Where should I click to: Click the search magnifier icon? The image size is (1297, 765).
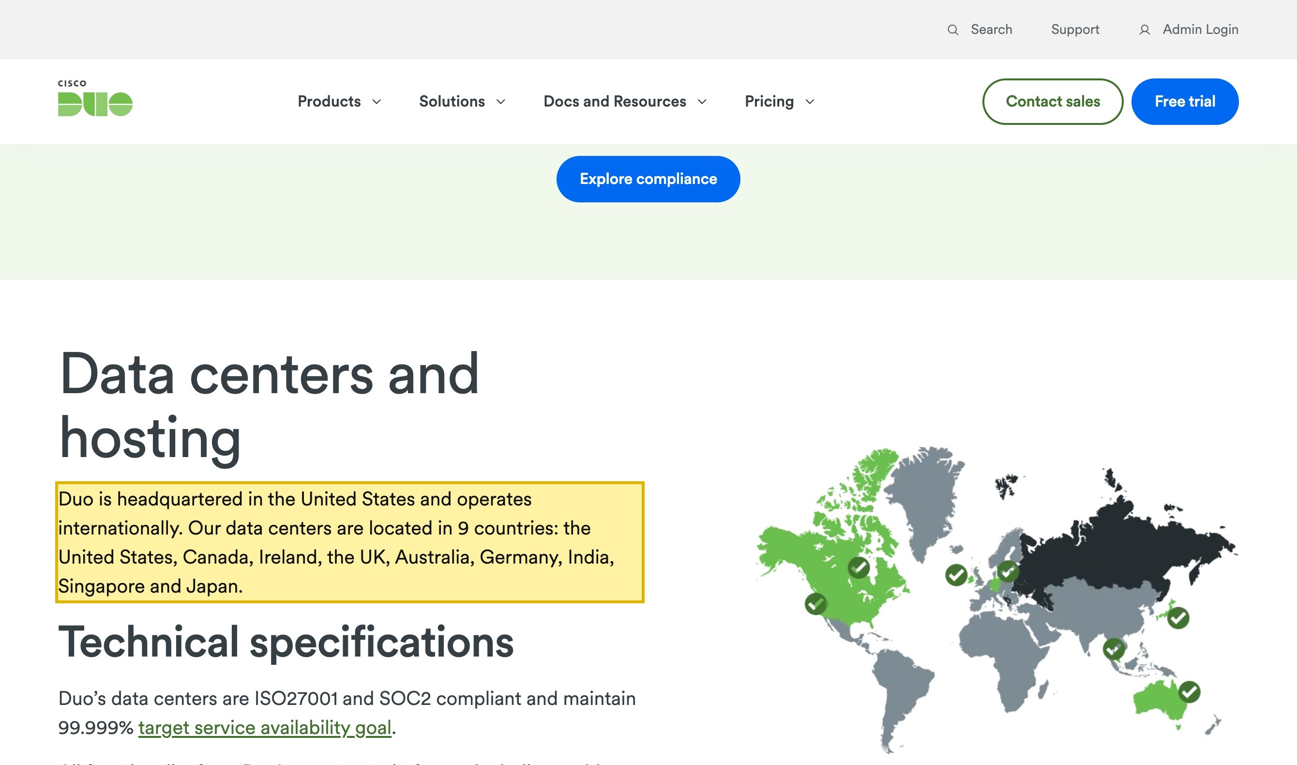point(952,30)
